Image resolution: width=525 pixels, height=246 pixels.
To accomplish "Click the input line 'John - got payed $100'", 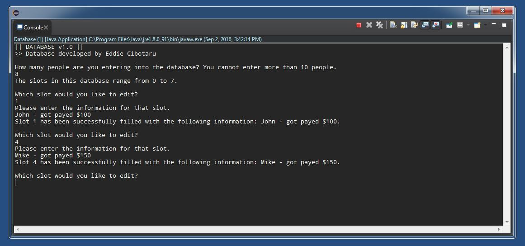I will coord(53,115).
